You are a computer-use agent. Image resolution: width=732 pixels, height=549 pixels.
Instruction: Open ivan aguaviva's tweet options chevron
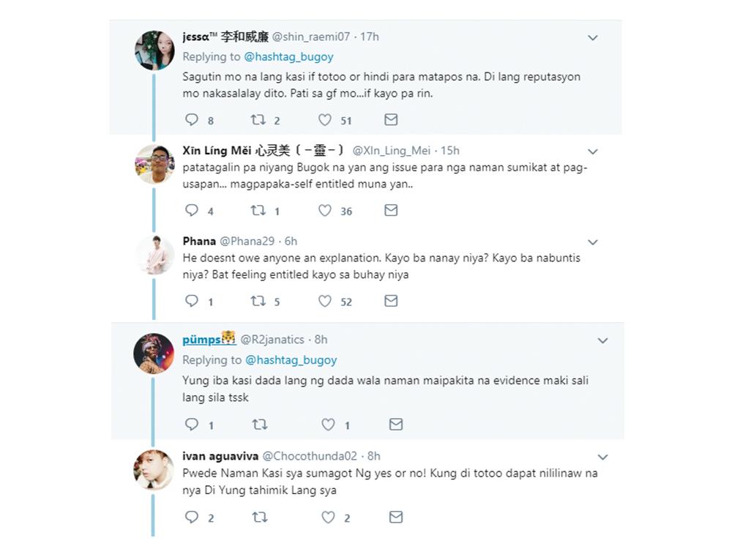pyautogui.click(x=602, y=457)
